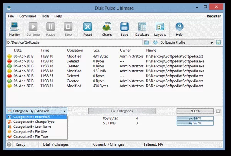The height and width of the screenshot is (156, 231).
Task: Click the app icon in title bar
Action: tap(9, 8)
